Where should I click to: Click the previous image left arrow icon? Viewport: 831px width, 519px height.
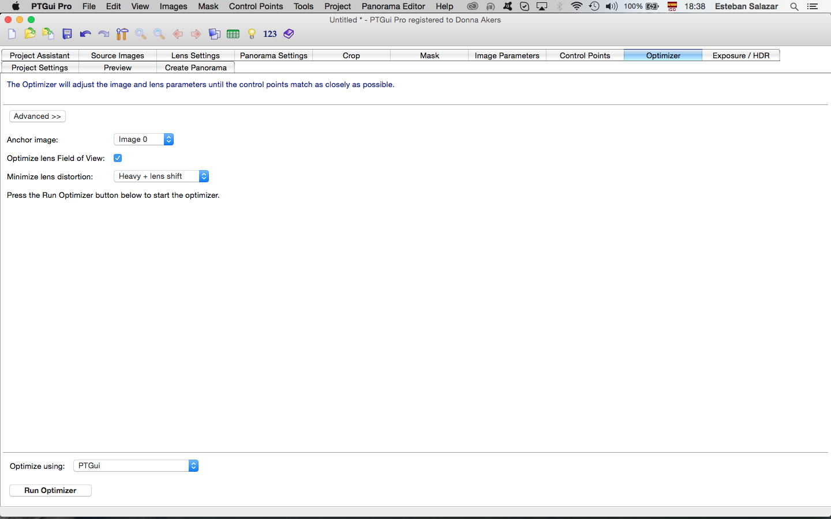point(178,34)
